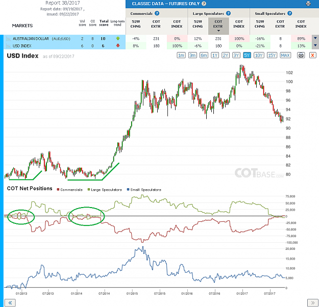Select the 10Y chart range

259,55
